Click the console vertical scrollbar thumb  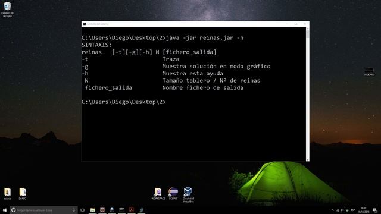tap(308, 34)
